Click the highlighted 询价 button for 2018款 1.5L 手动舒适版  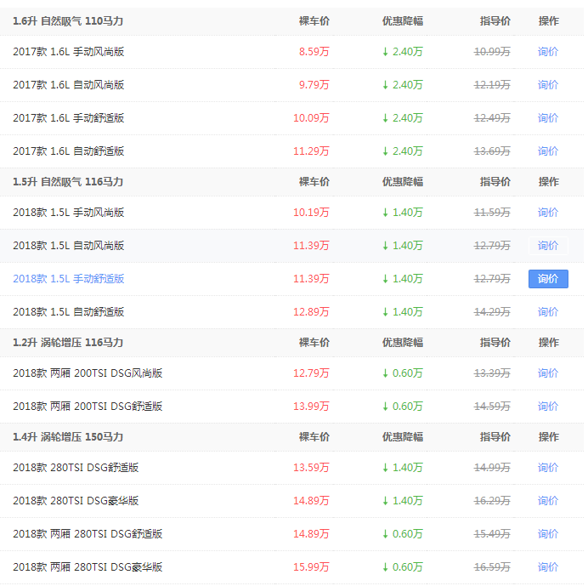[548, 279]
